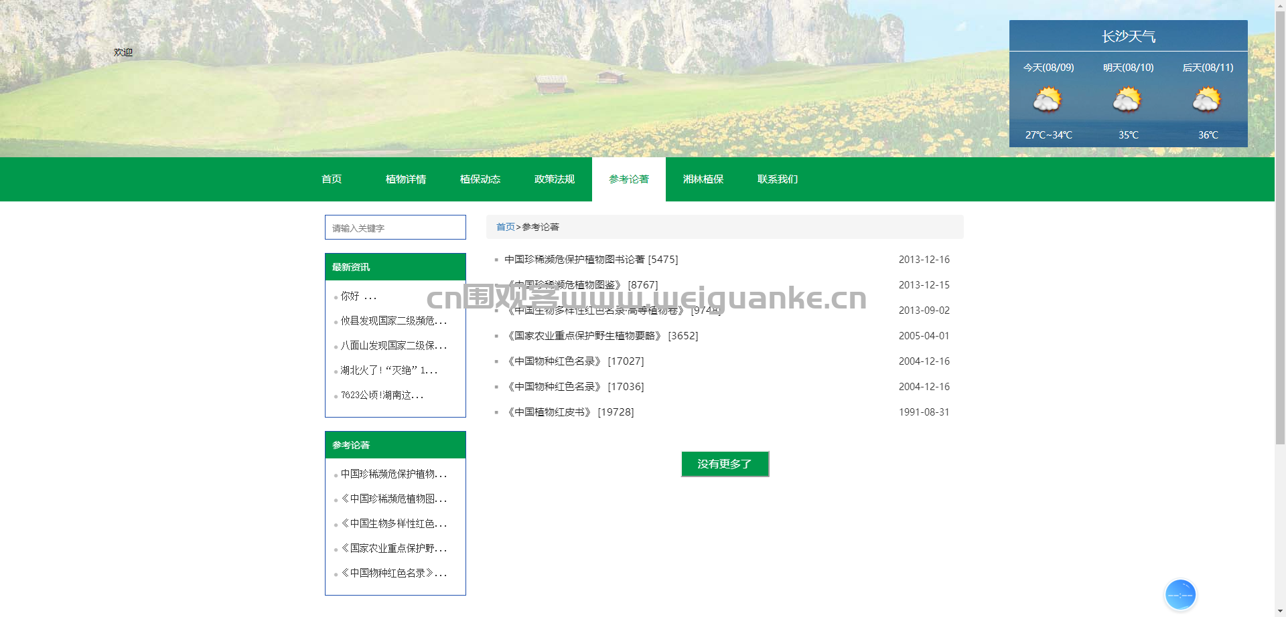Open 《中国植物红皮书》 [19728] entry
1286x617 pixels.
[569, 412]
